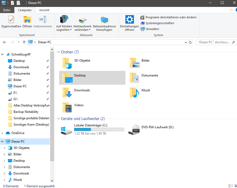
Task: Select Lokaler Datenträger (C:) drive
Action: (x=92, y=130)
